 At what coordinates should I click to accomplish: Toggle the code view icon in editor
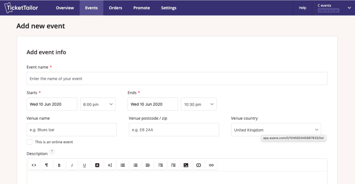(x=34, y=165)
